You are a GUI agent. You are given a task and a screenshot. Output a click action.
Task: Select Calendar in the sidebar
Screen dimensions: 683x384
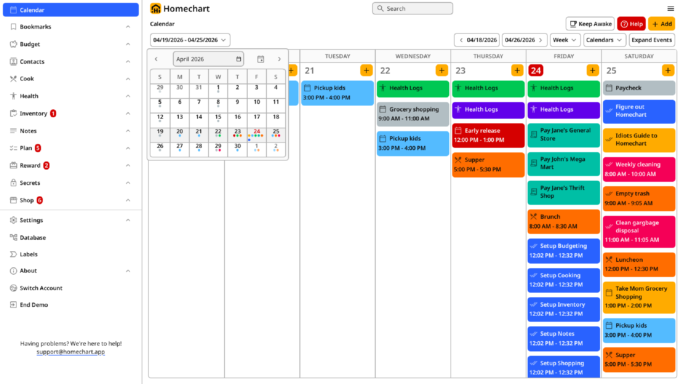pyautogui.click(x=71, y=10)
